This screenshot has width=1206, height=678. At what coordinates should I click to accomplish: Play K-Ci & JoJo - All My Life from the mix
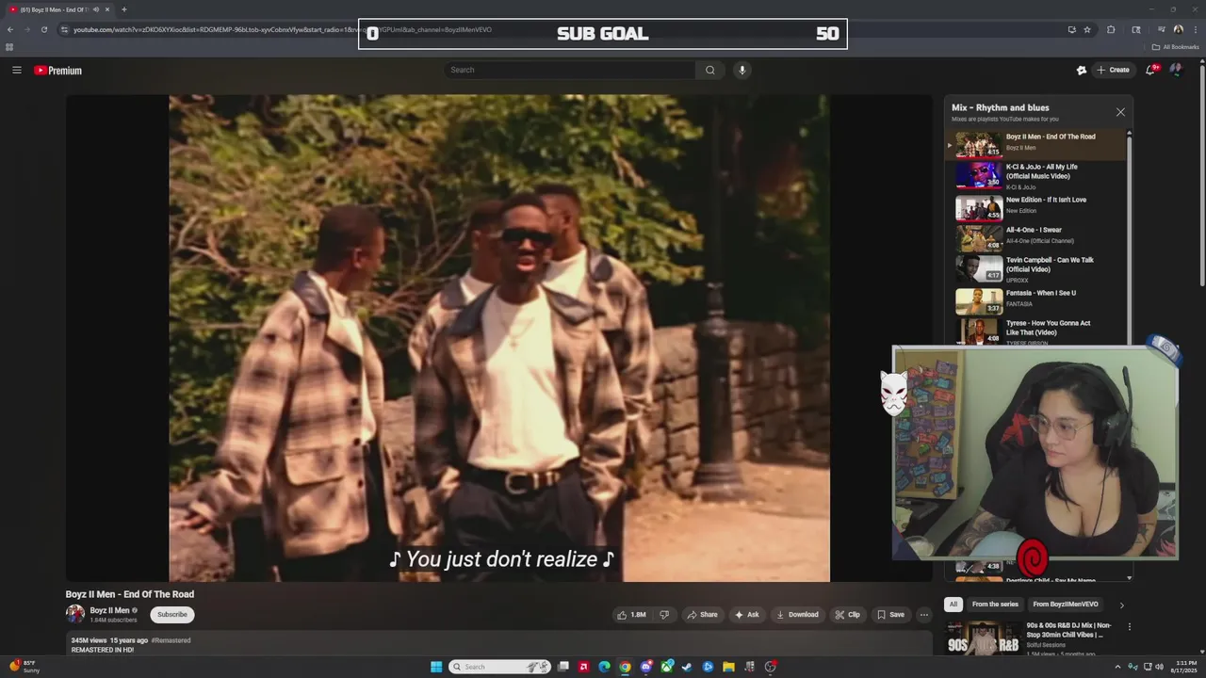tap(1036, 176)
